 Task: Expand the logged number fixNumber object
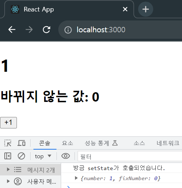pos(76,178)
